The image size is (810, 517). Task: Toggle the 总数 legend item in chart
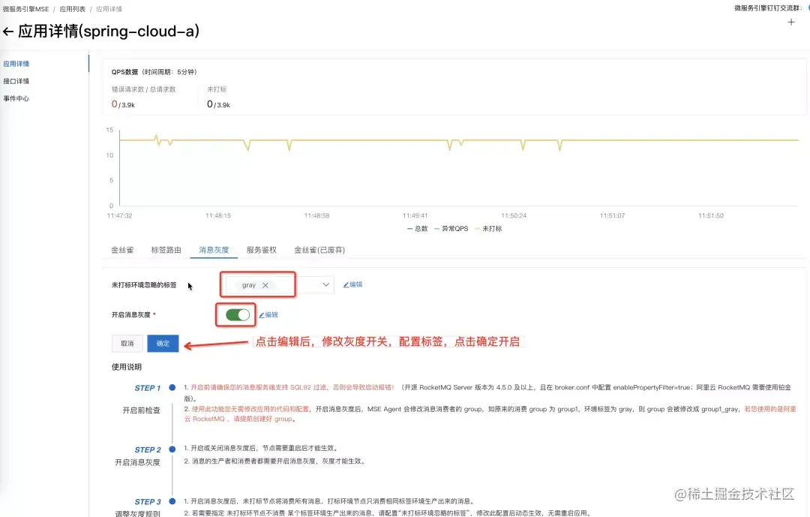(x=418, y=229)
